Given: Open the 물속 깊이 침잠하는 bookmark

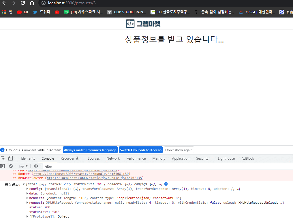Looking at the screenshot, I should tap(214, 12).
